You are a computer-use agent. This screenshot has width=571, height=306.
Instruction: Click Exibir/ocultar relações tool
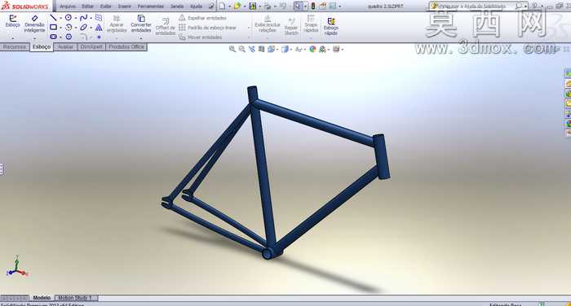pyautogui.click(x=268, y=24)
